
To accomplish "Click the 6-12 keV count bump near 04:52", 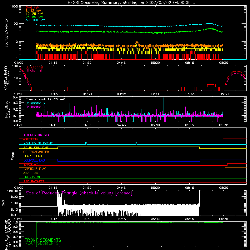I will pyautogui.click(x=137, y=43).
